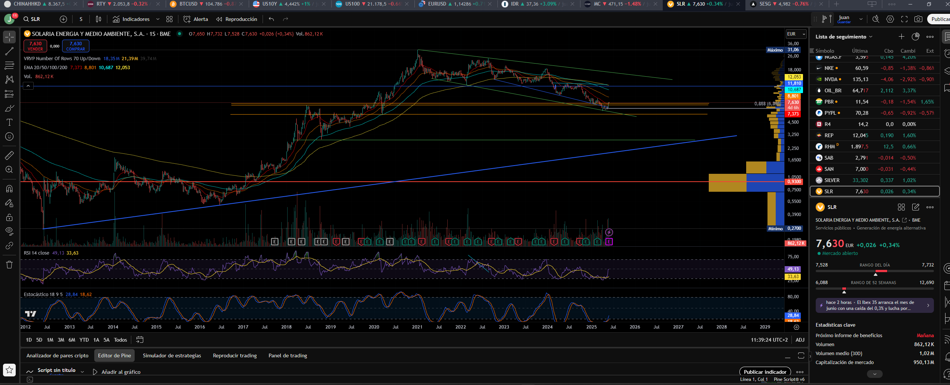Open the go-to-date calendar icon
Screen dimensions: 950x385
140,340
